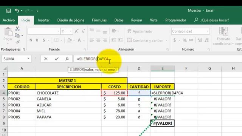Click the text orientation icon
Screen dimensions: 242x136
(x=114, y=31)
